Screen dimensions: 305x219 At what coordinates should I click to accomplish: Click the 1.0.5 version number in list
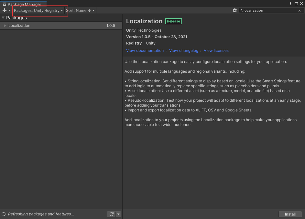(111, 26)
